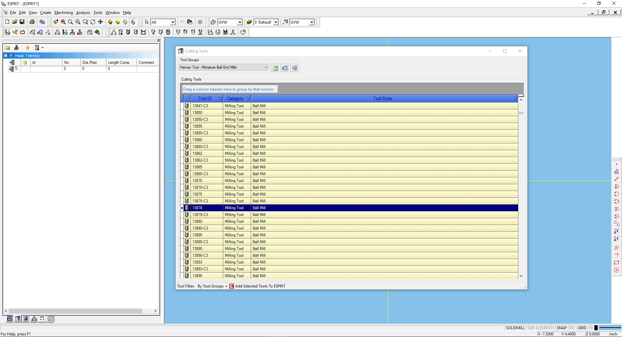Open the Machining menu
This screenshot has width=622, height=337.
click(63, 13)
